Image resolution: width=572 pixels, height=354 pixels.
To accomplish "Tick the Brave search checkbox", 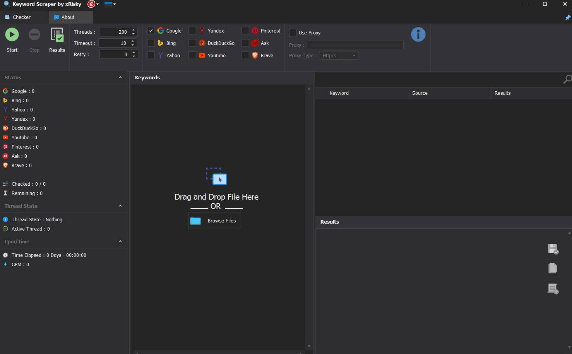I will [245, 55].
